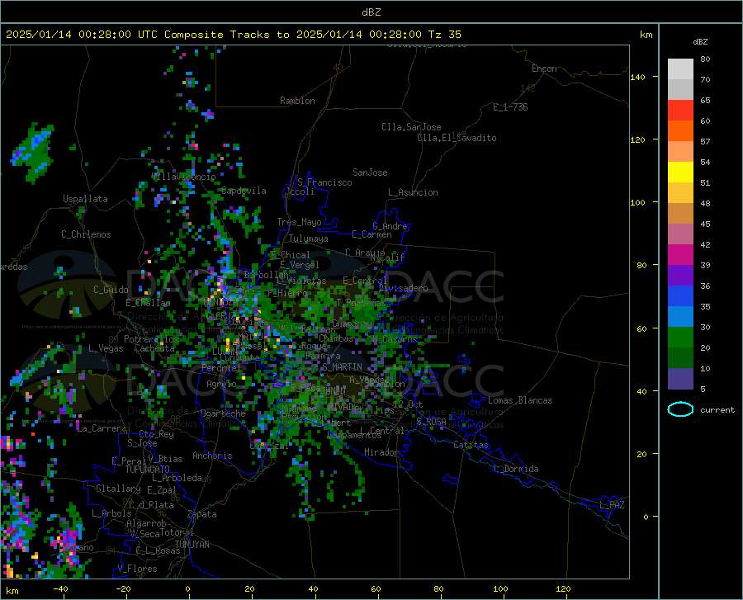Click the 'Mirador' map label
This screenshot has width=743, height=600.
381,452
